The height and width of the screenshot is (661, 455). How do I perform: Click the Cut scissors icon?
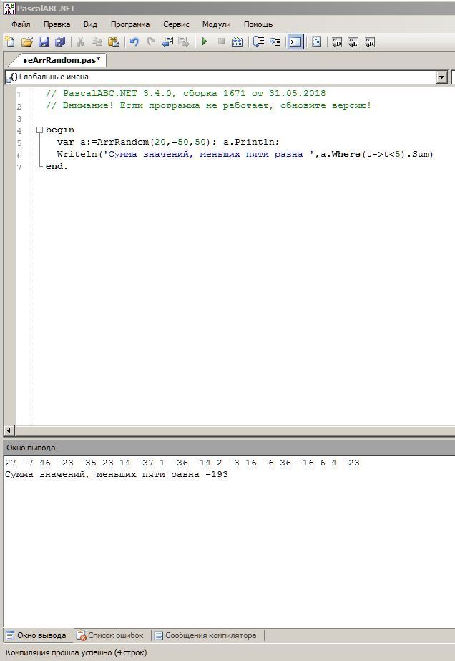(x=81, y=42)
